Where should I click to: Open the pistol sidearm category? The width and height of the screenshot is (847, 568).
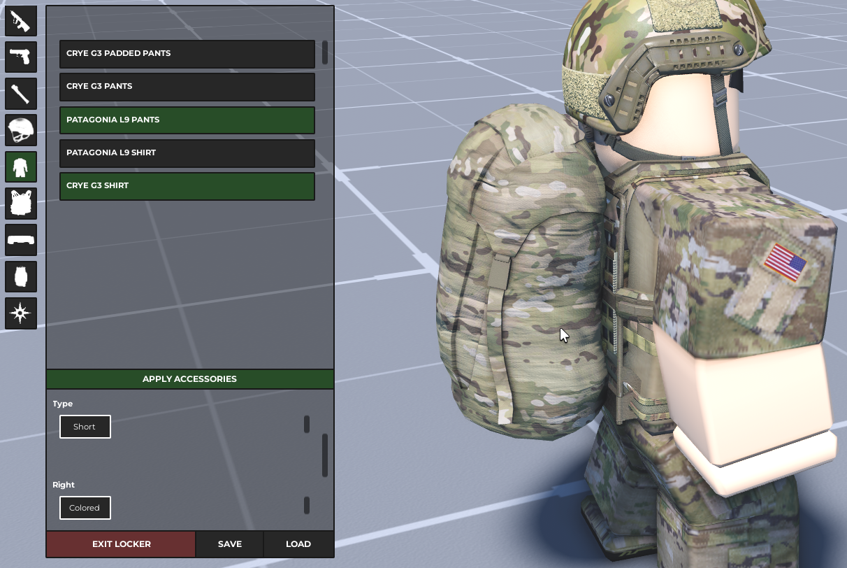click(21, 57)
